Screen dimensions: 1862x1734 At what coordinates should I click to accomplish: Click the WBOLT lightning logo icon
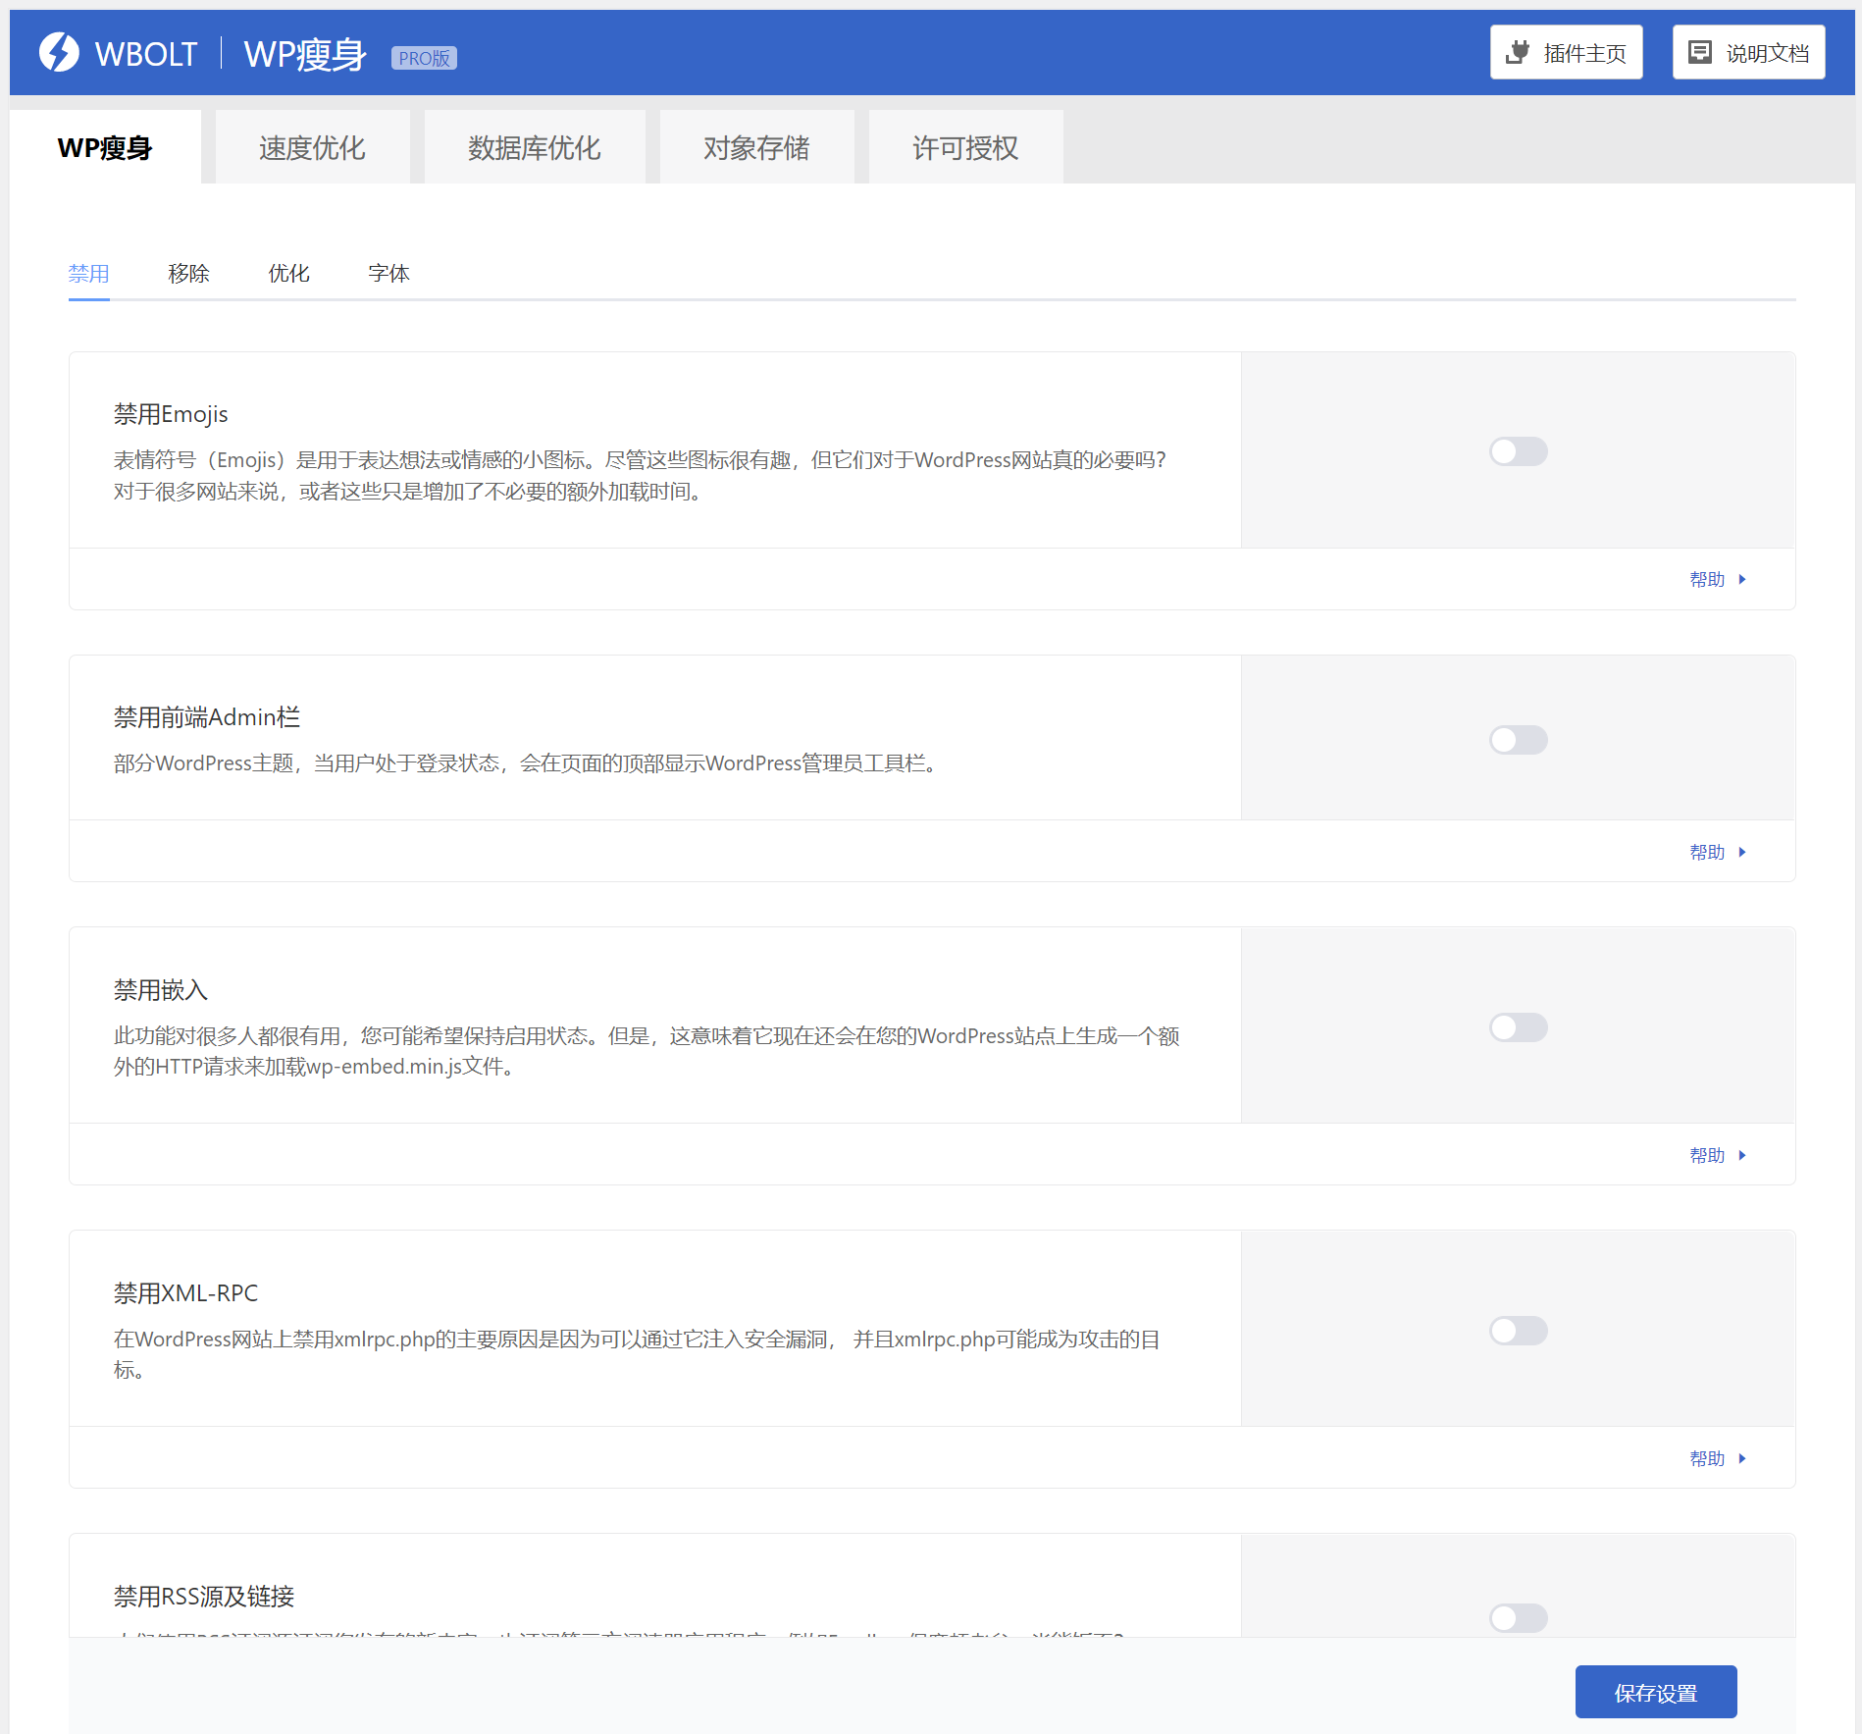pyautogui.click(x=59, y=52)
